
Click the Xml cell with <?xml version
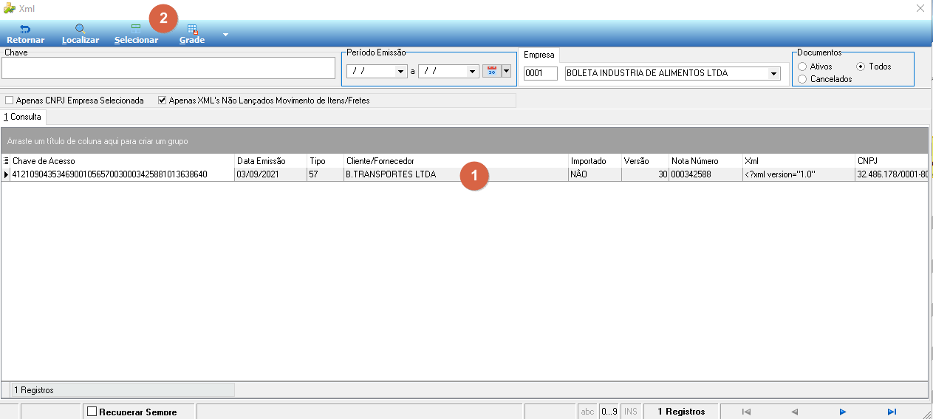(799, 174)
